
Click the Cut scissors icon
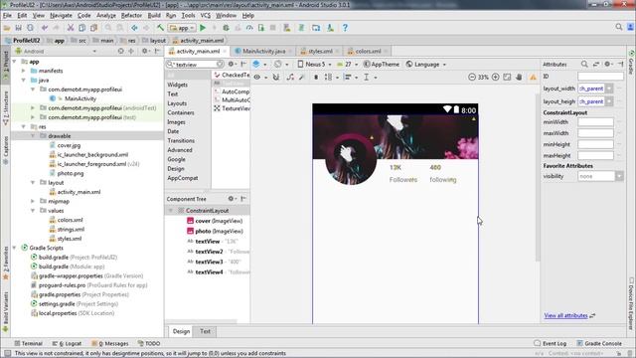71,28
